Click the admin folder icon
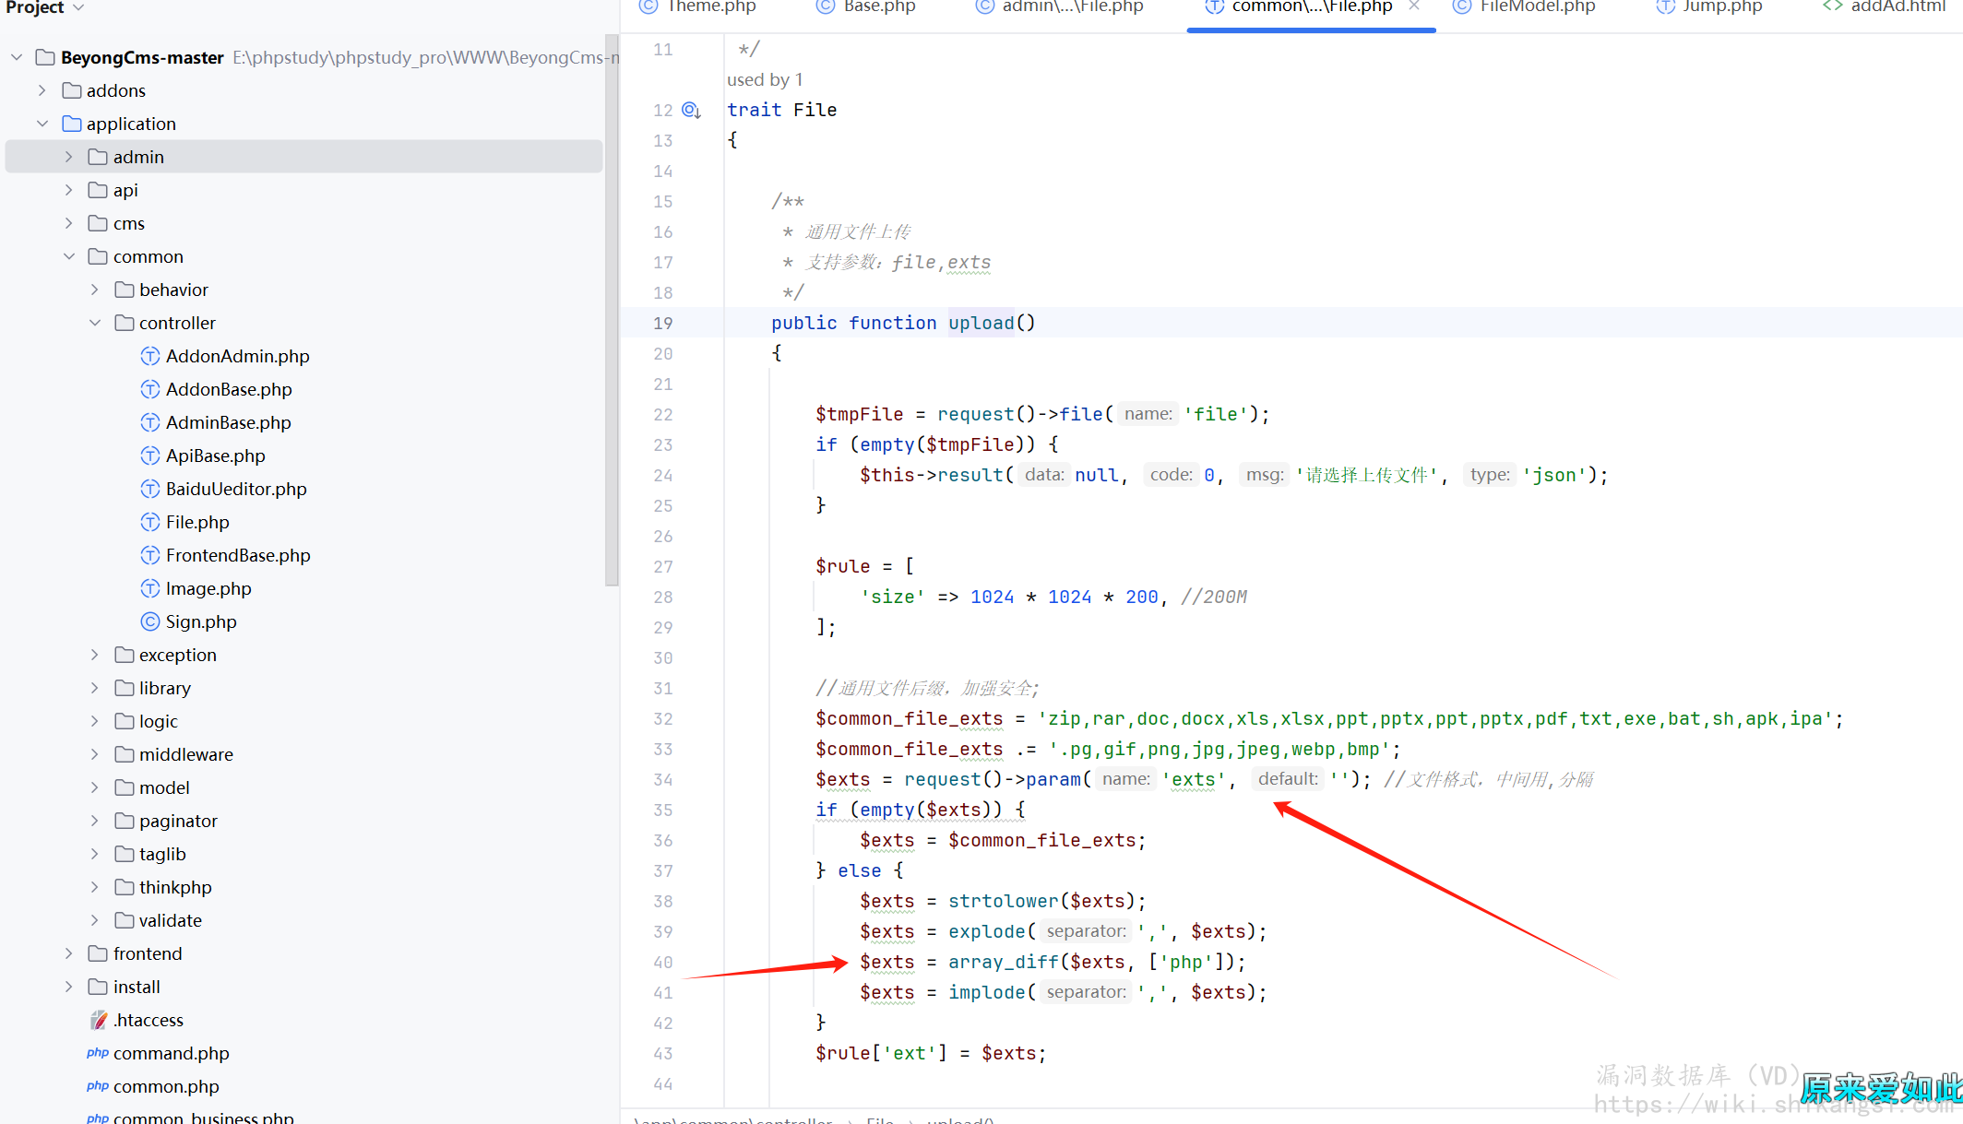Image resolution: width=1963 pixels, height=1124 pixels. pyautogui.click(x=98, y=157)
